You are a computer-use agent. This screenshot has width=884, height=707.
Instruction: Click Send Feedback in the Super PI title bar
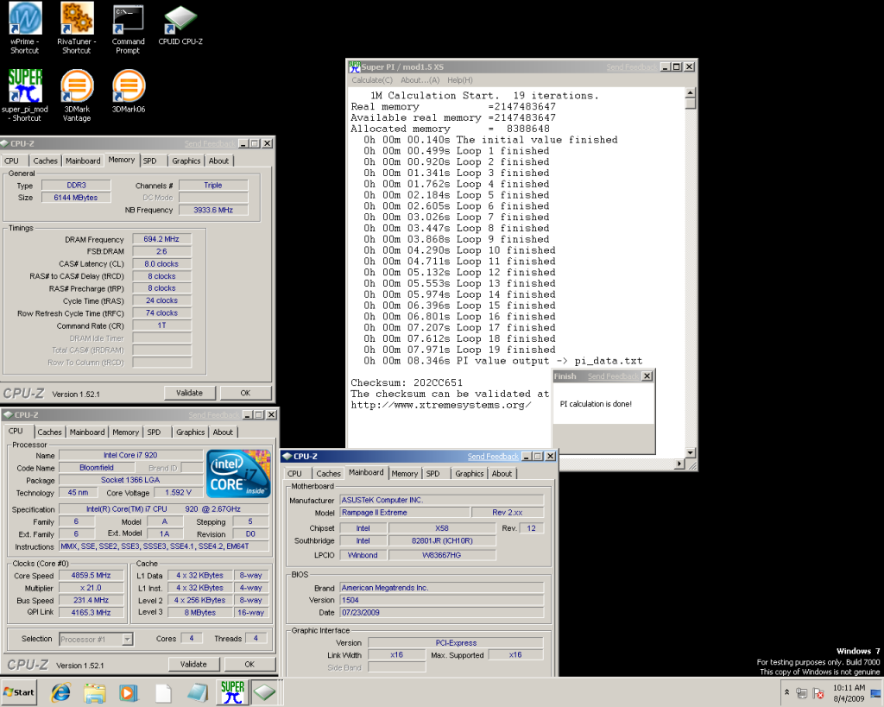pos(631,67)
